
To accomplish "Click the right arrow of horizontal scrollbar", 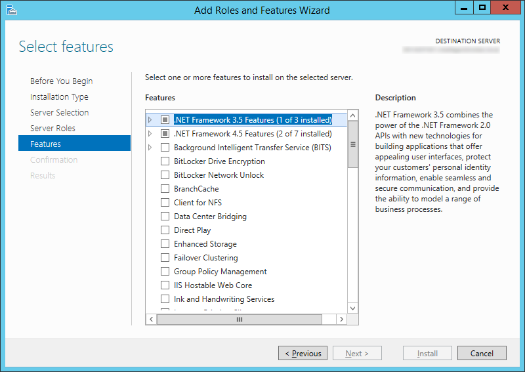I will (341, 319).
